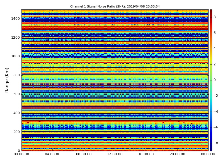The height and width of the screenshot is (167, 223).
Task: Click the 1400 range tick label
Action: [x=16, y=19]
